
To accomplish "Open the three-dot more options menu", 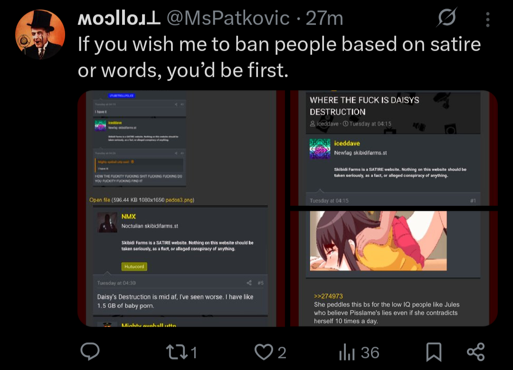I will pyautogui.click(x=487, y=19).
